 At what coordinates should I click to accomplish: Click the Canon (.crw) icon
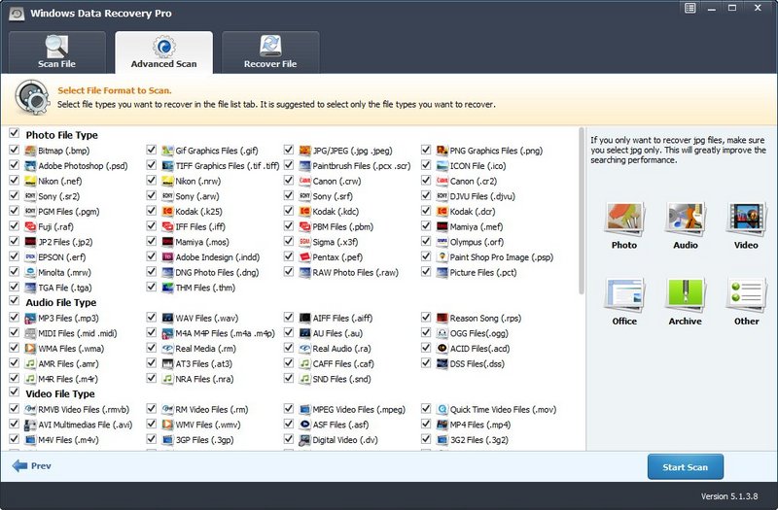(x=304, y=182)
